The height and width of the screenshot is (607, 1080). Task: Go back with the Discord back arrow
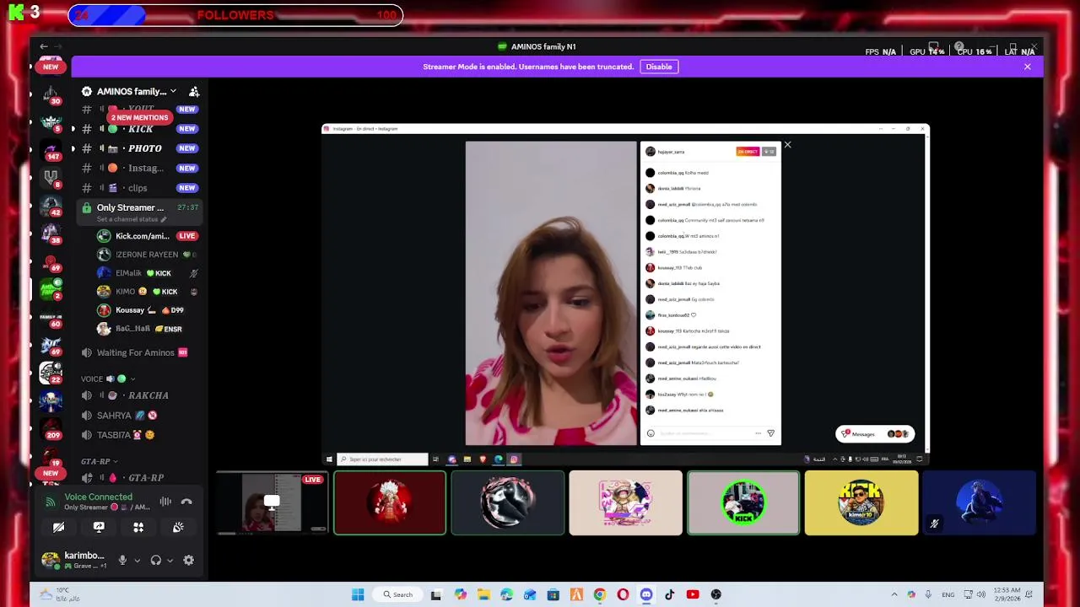[44, 46]
